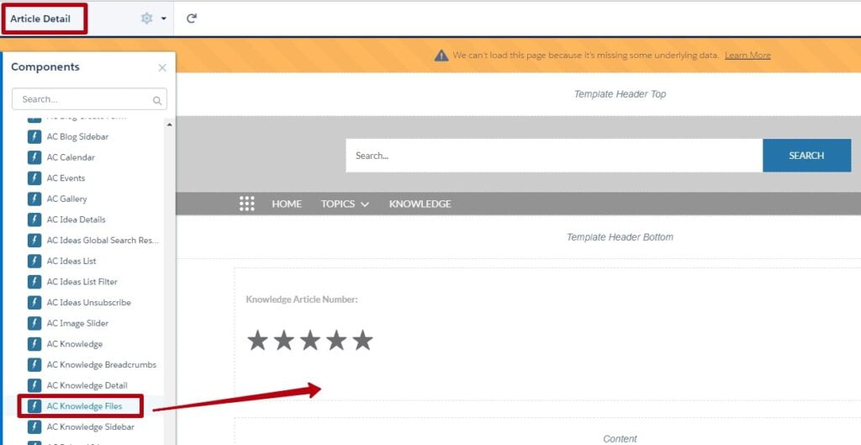Select AC Ideas List Filter component
861x445 pixels.
click(82, 282)
